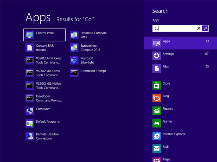Click the Console RAR manual label

click(45, 48)
